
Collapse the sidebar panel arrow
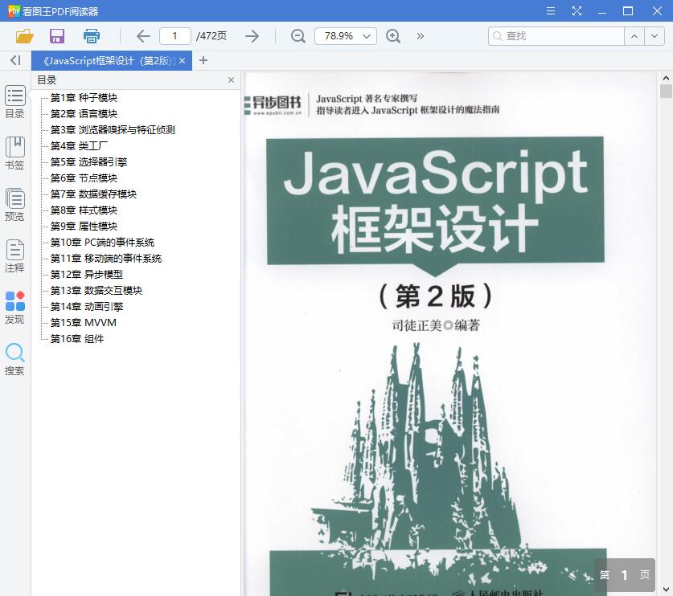(15, 60)
